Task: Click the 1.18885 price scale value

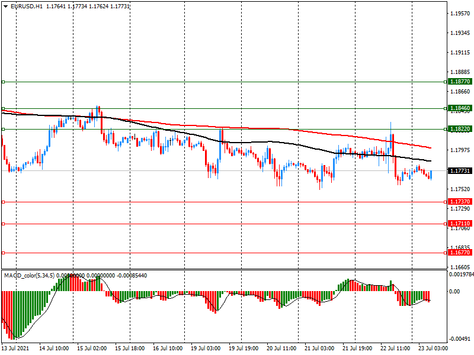Action: coord(460,72)
